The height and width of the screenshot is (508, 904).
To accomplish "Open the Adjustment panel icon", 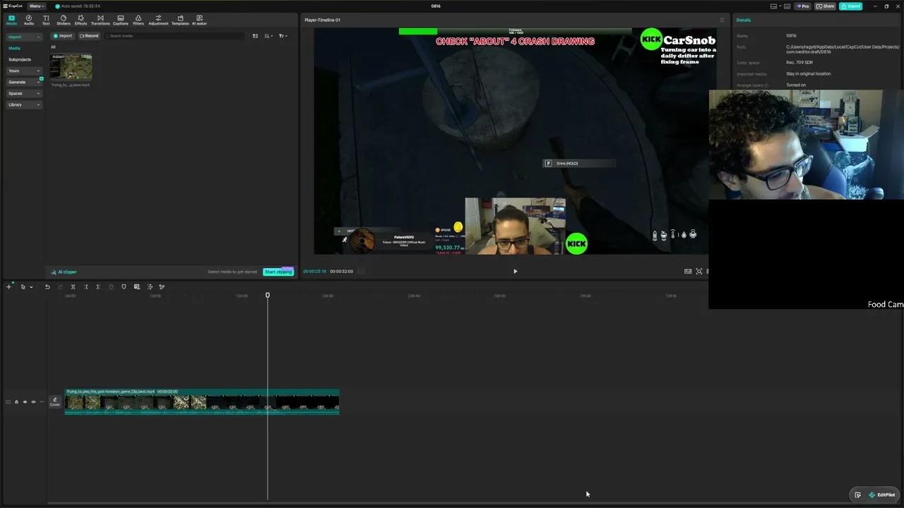I will (x=158, y=20).
